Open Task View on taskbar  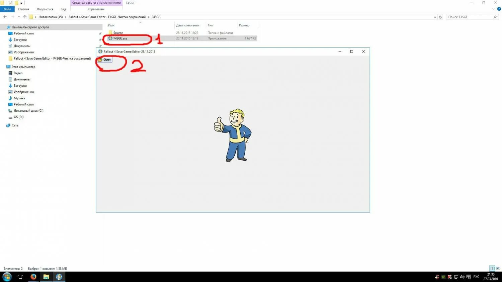(x=20, y=277)
